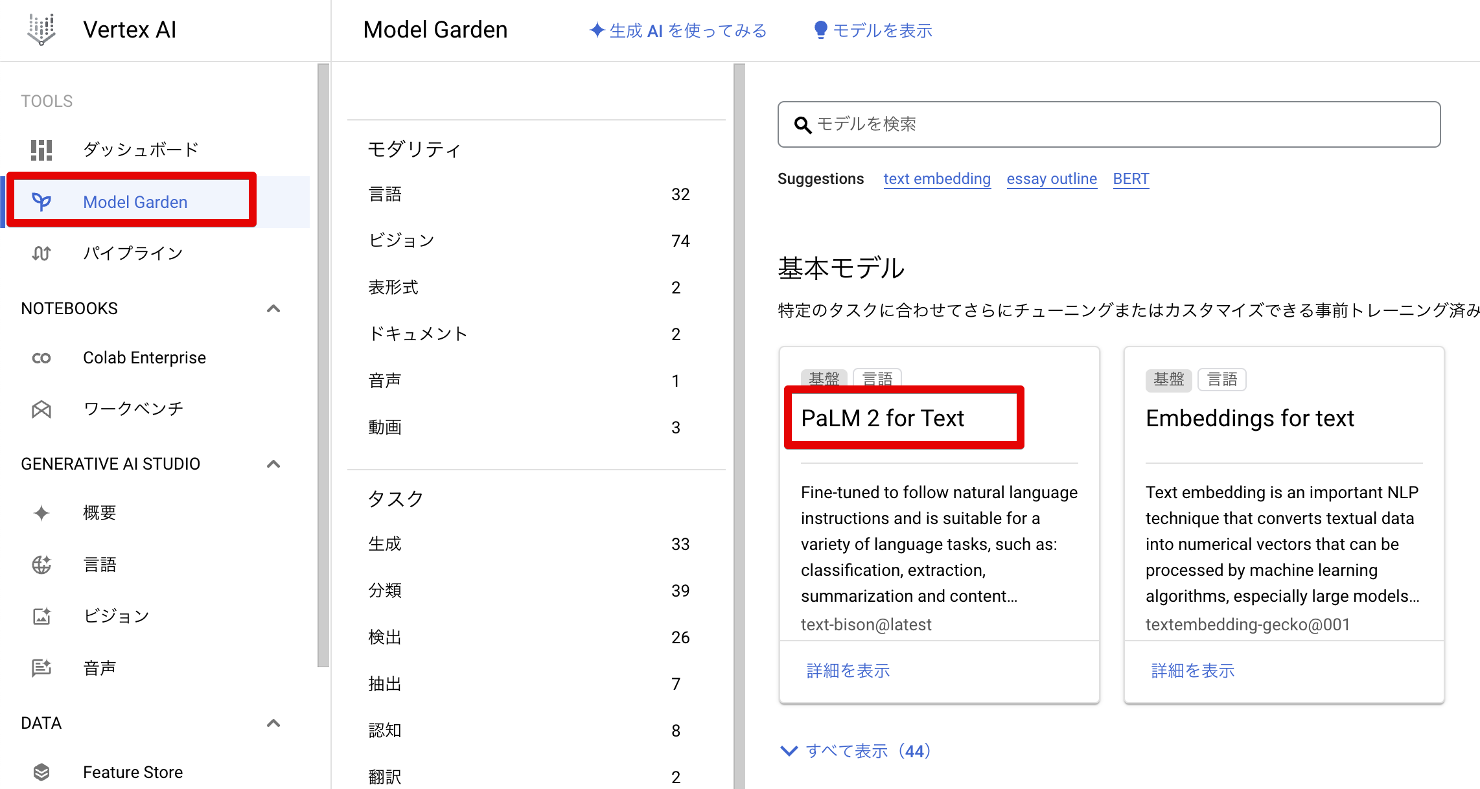Open the 音声 speech icon
Screen dimensions: 1480x789
click(41, 668)
